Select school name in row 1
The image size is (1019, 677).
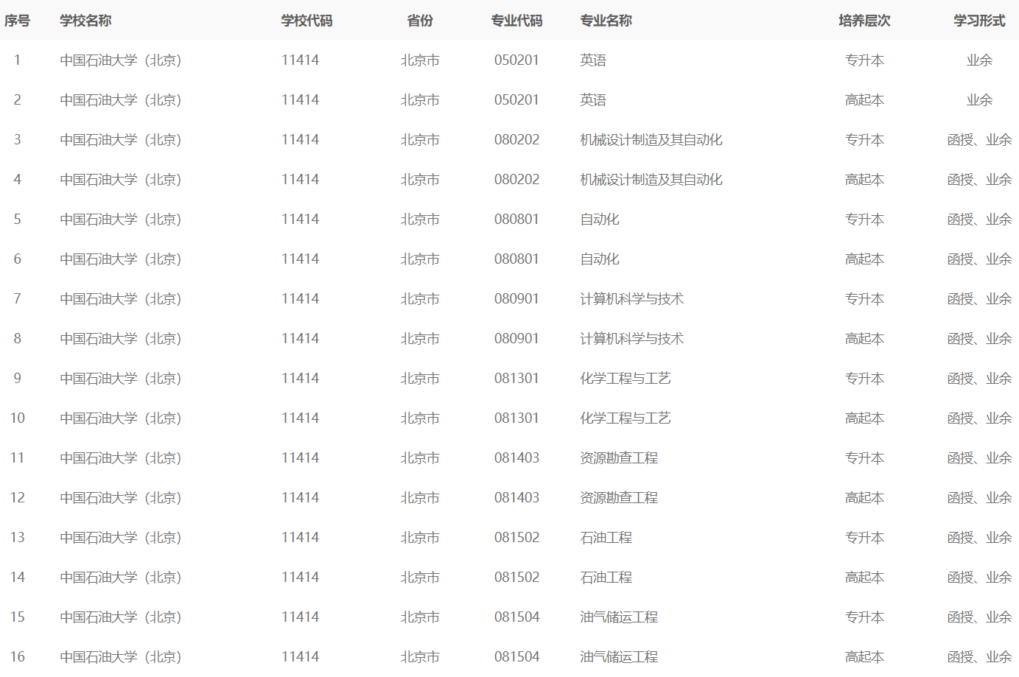pyautogui.click(x=121, y=60)
